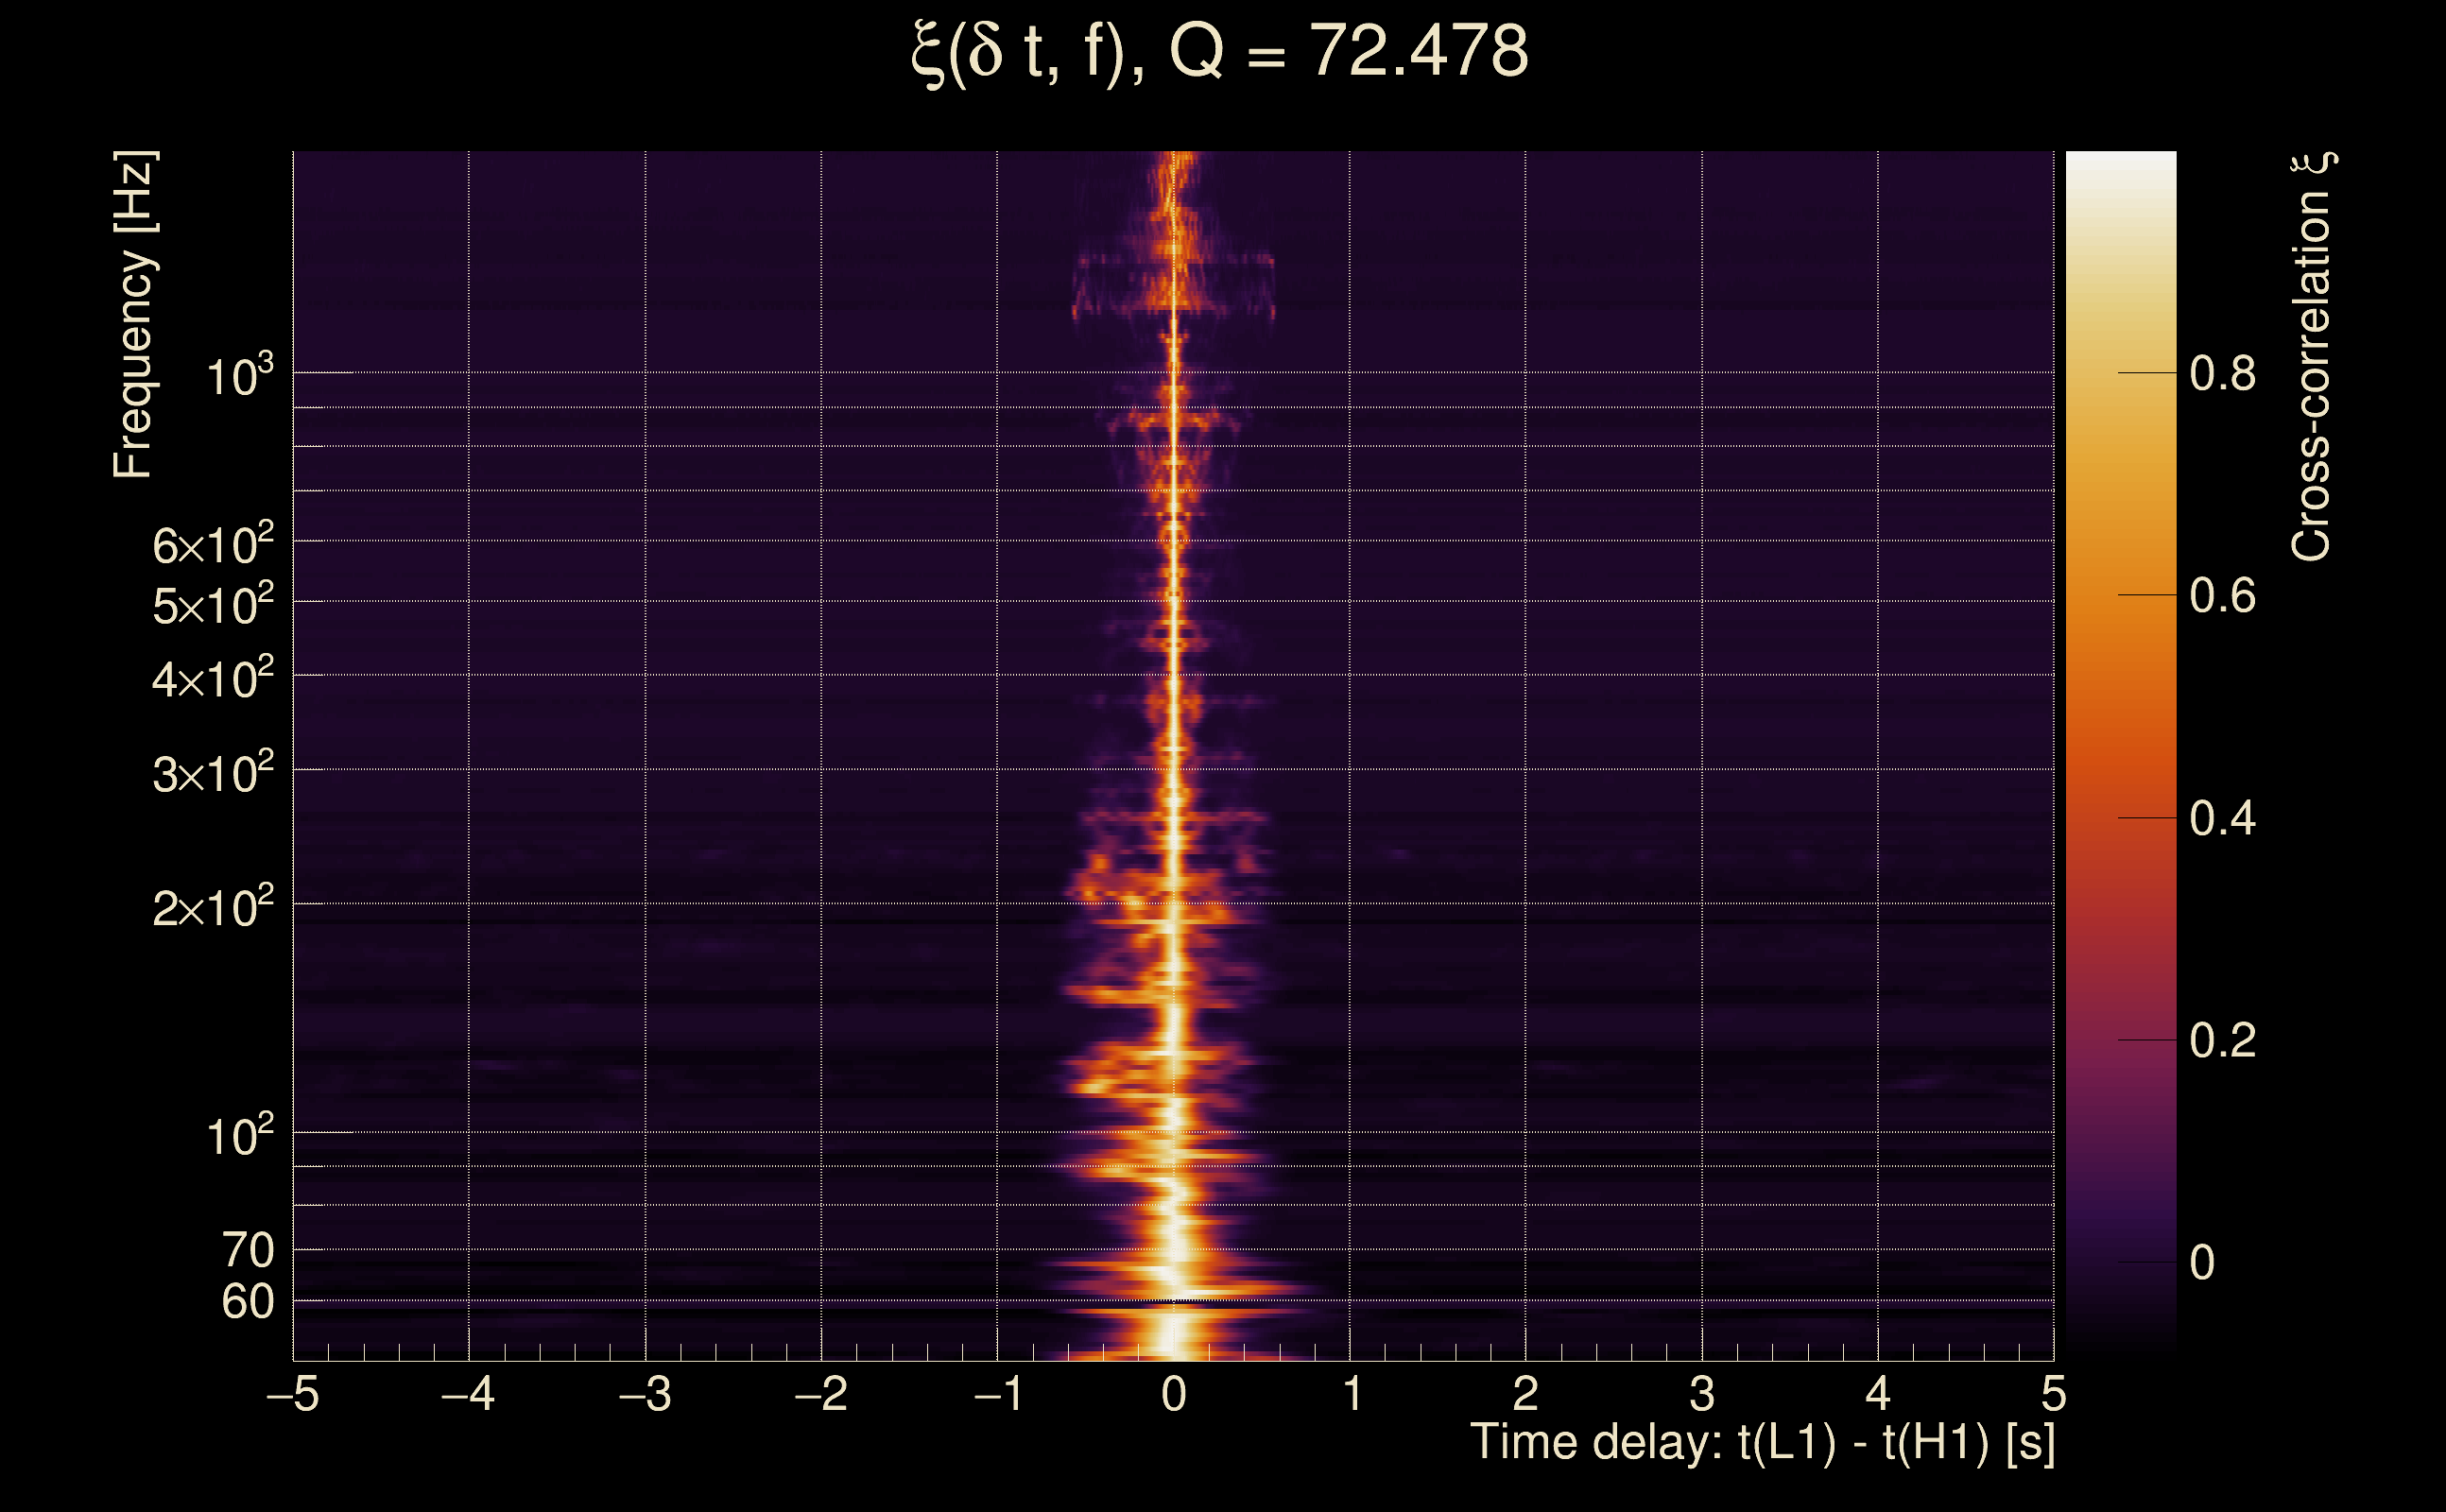Click the 0 label on the colorbar
The height and width of the screenshot is (1512, 2446).
(x=2202, y=1263)
